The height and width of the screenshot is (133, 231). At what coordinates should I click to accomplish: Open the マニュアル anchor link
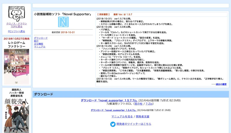(40, 47)
